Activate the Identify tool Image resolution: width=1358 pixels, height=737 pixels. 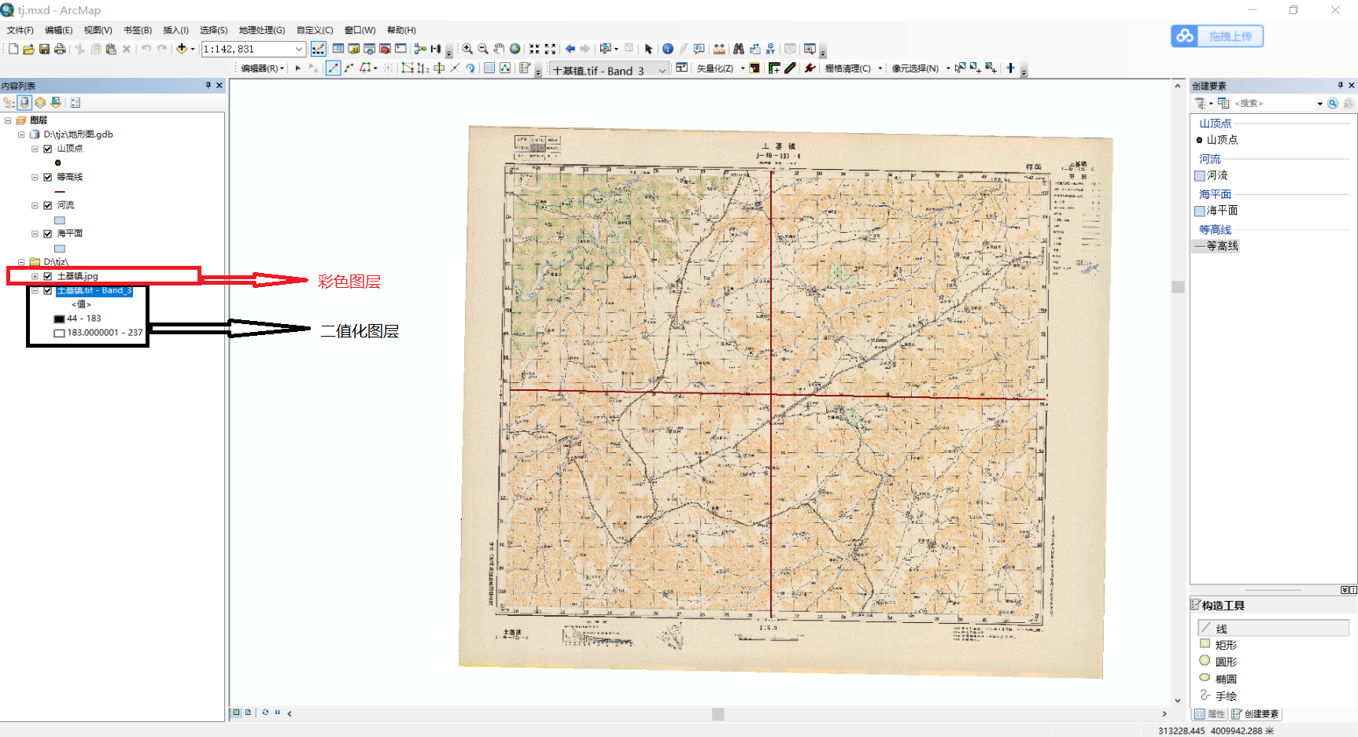668,49
